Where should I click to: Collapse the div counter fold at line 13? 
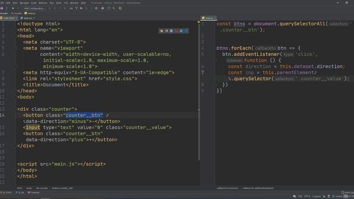point(15,109)
